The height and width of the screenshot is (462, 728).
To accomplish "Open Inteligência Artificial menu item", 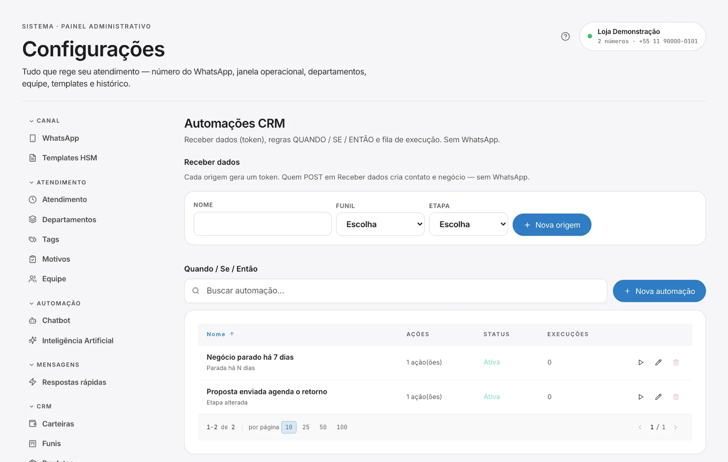I will pyautogui.click(x=78, y=341).
